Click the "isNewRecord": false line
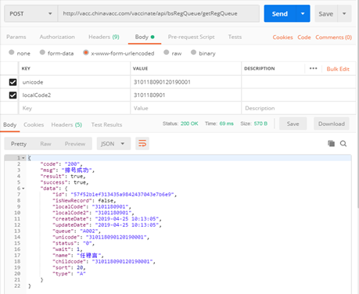Screen dimensions: 359x294 [x=84, y=201]
